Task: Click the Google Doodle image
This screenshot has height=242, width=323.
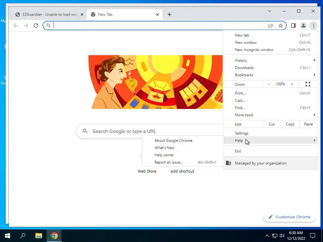Action: [x=156, y=82]
